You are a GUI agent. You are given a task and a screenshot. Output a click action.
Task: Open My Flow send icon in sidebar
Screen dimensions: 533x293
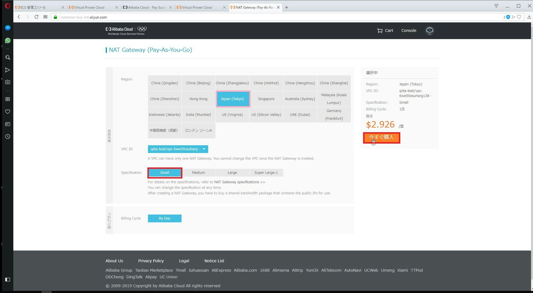tap(8, 70)
